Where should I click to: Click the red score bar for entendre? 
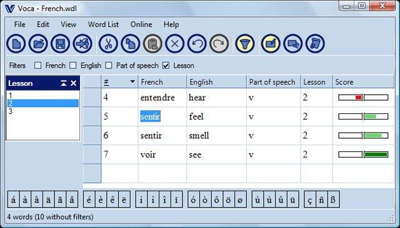click(363, 97)
